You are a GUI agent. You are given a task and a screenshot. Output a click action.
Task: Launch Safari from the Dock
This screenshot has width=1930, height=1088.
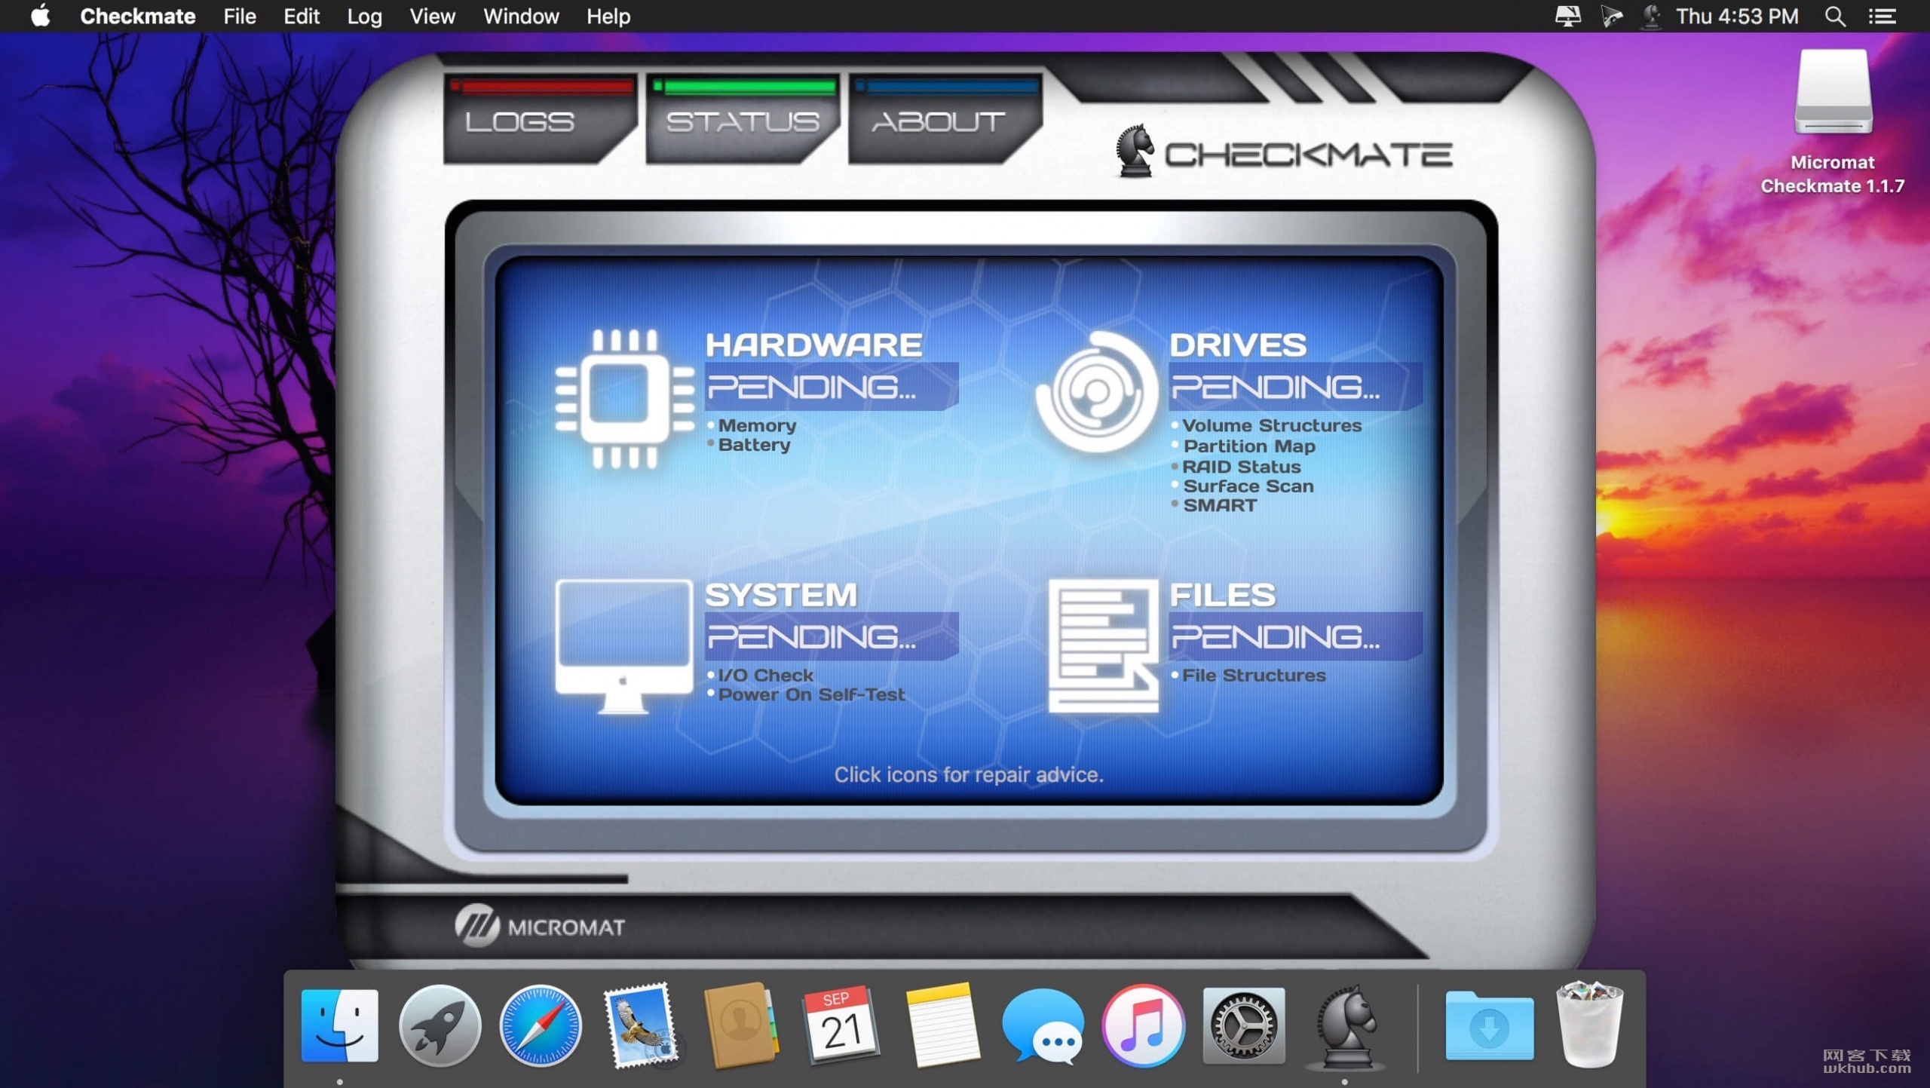540,1025
